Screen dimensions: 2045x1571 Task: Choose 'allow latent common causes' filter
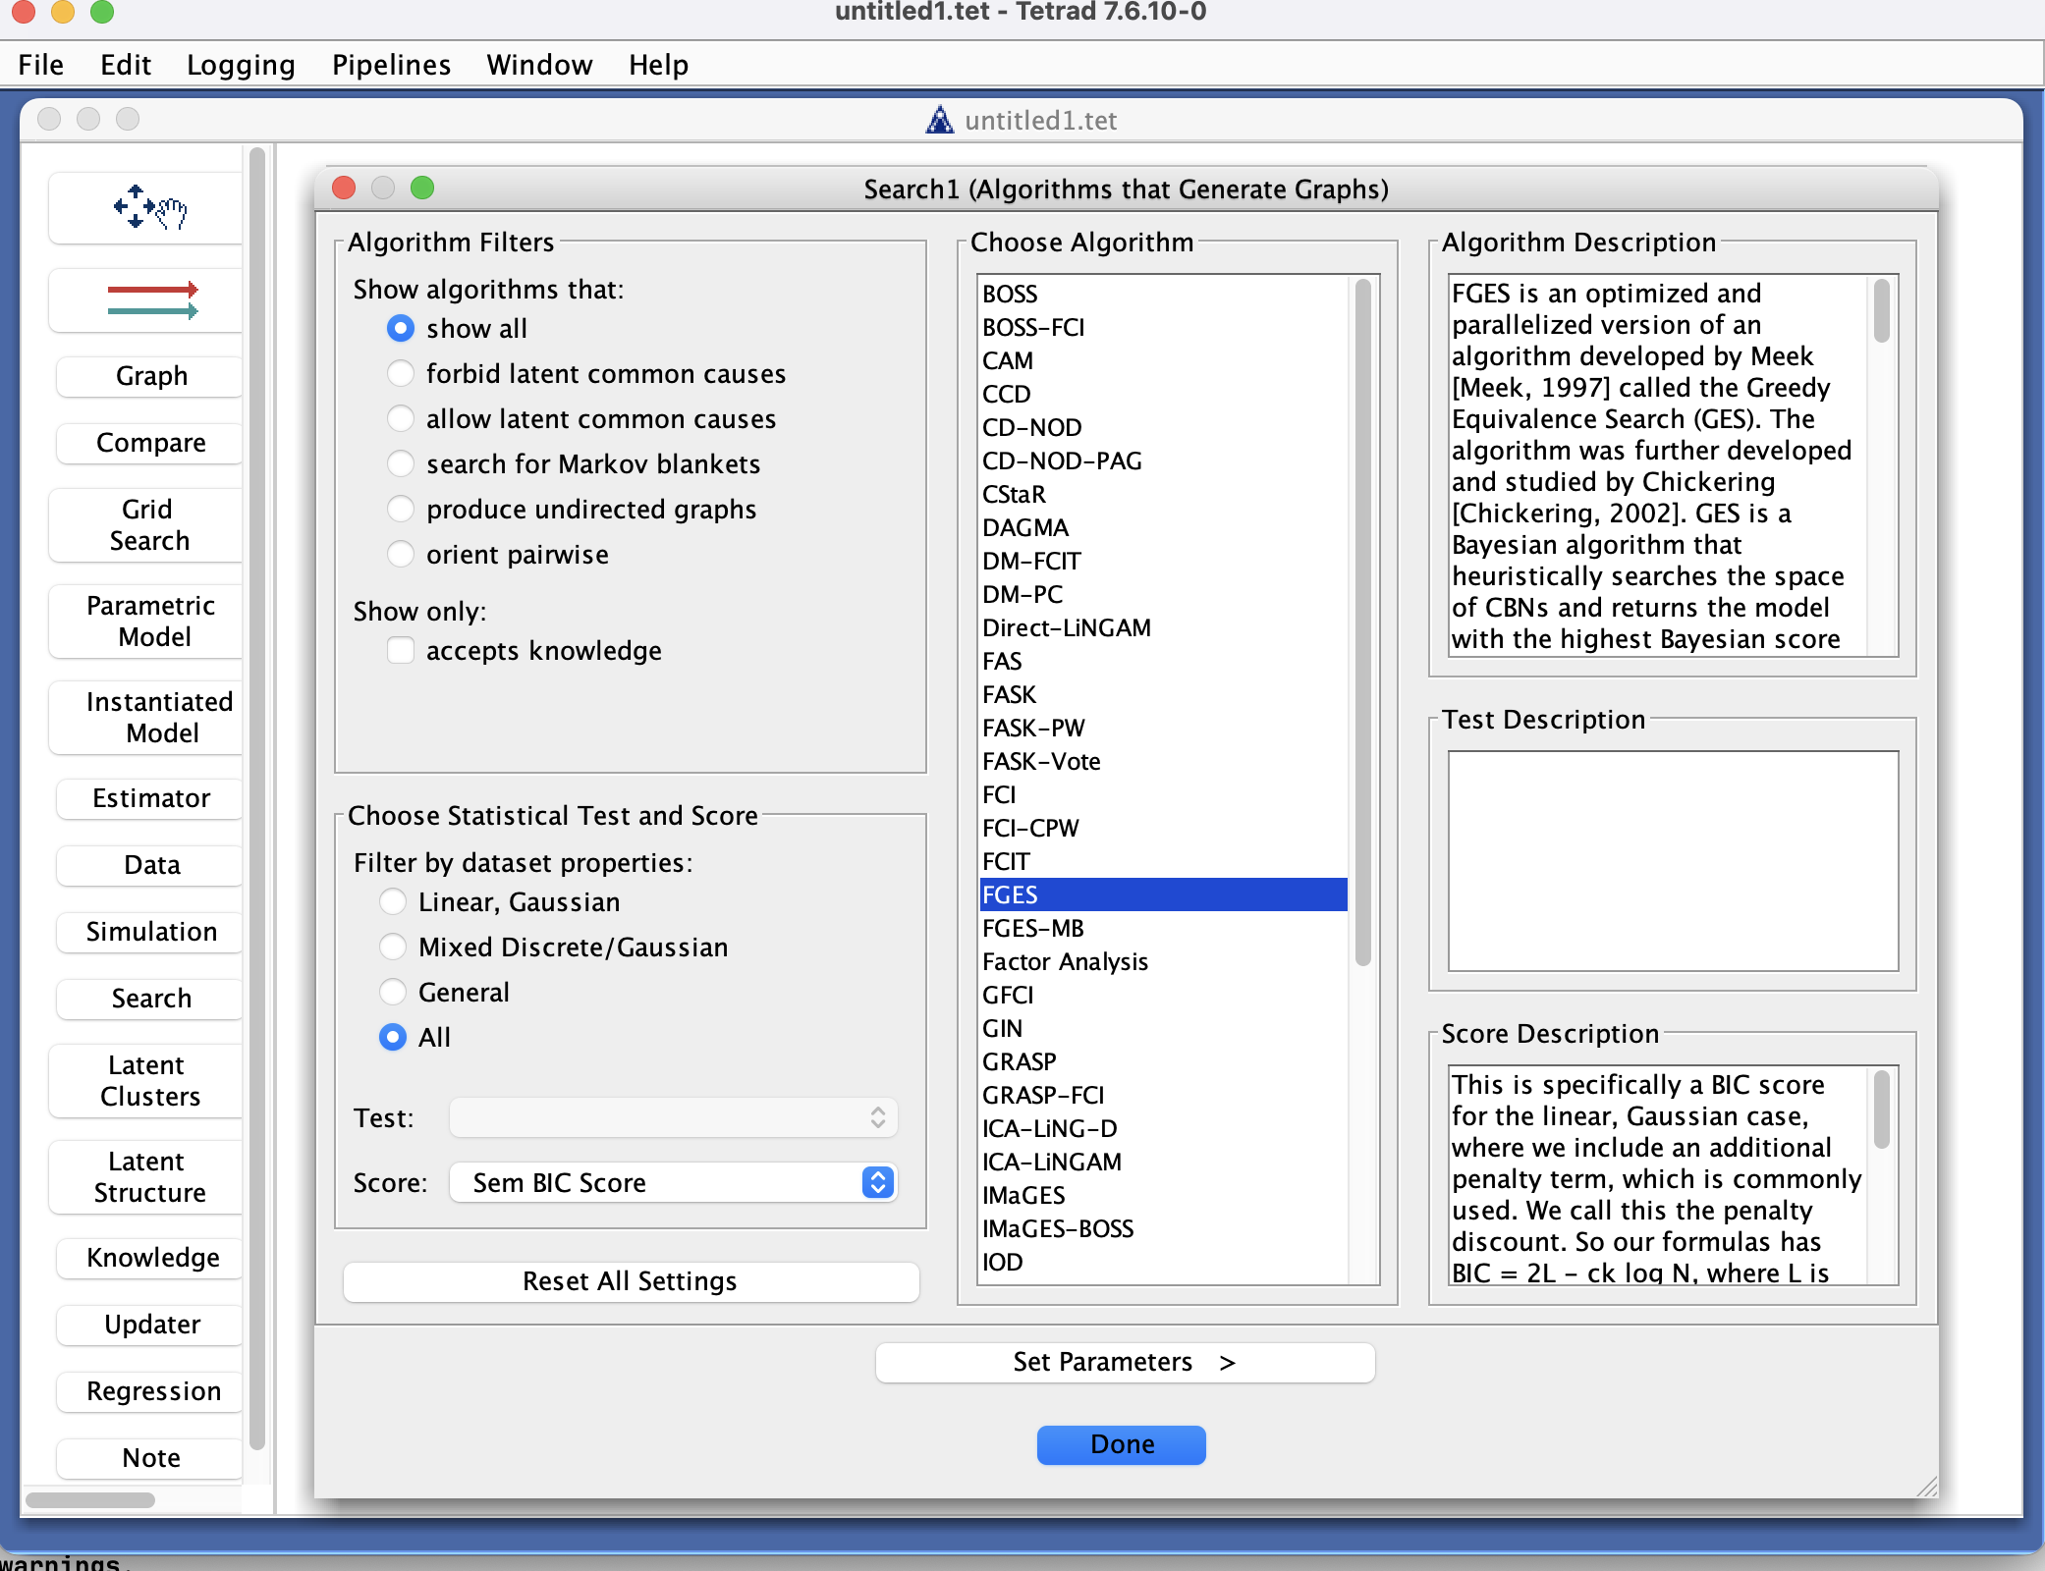tap(401, 418)
